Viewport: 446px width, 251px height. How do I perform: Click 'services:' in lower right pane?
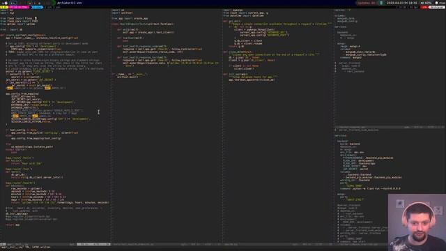click(x=341, y=136)
